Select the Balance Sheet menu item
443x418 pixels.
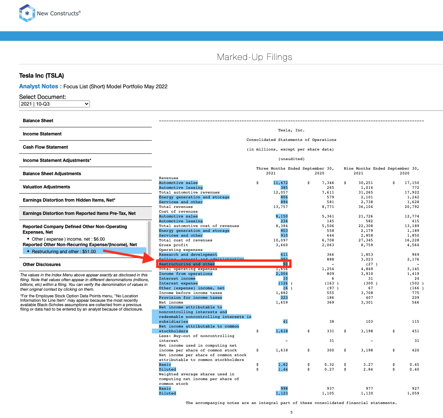(86, 121)
